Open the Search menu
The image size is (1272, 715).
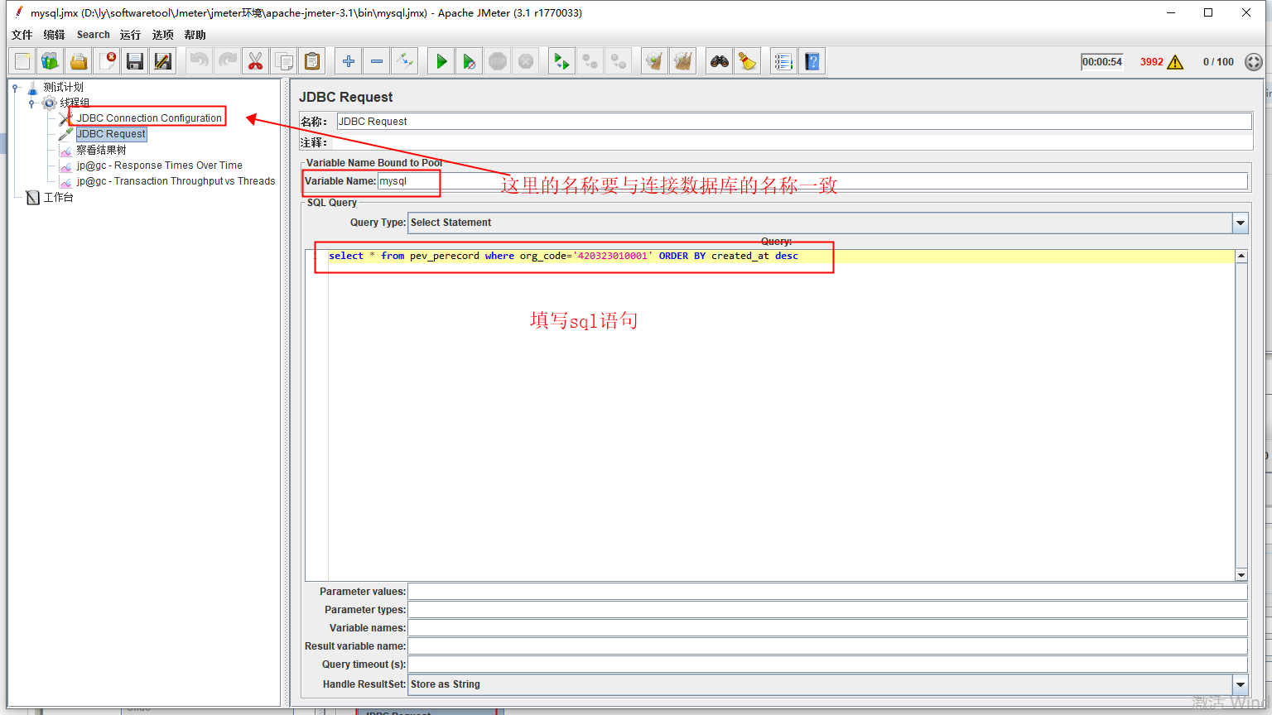94,35
